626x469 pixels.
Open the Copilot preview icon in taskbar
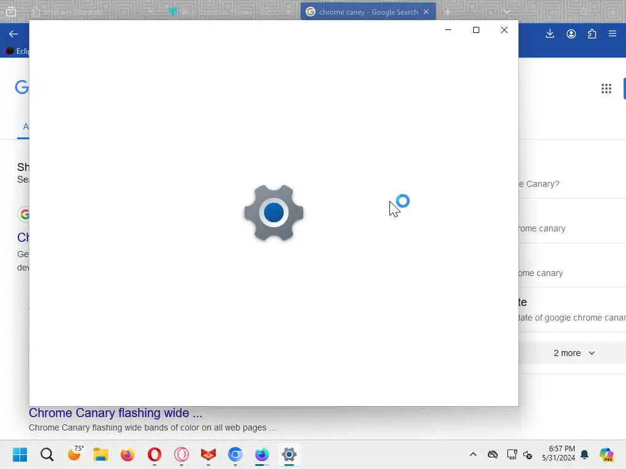606,454
